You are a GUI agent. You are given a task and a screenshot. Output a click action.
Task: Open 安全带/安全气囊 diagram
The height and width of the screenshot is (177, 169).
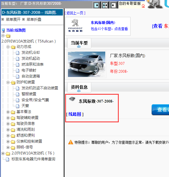point(35,100)
